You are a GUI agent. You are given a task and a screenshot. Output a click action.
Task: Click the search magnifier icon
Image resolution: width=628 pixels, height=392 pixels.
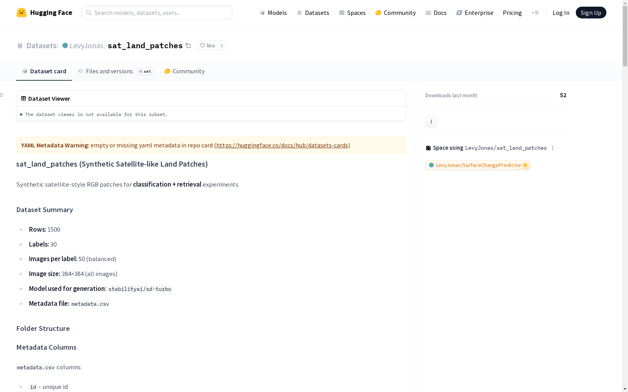coord(89,13)
